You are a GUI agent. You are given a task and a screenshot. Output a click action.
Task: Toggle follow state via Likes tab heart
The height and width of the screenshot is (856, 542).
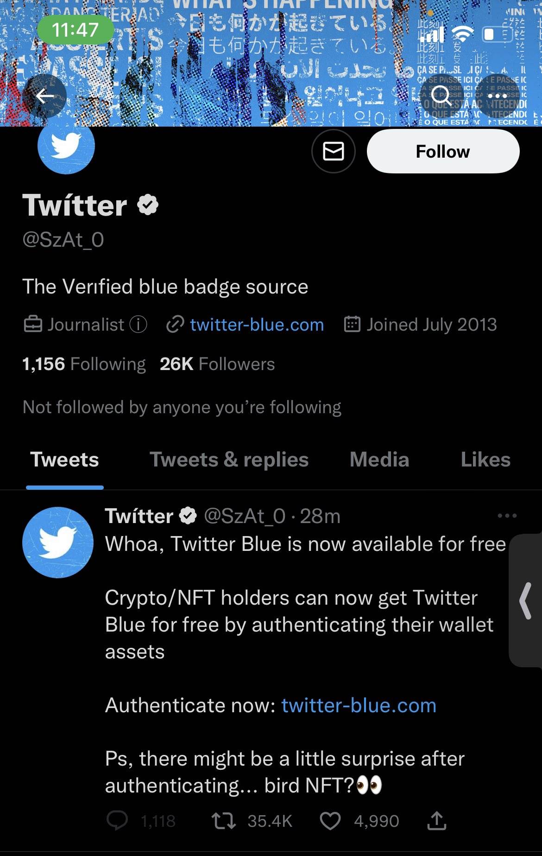pyautogui.click(x=485, y=459)
